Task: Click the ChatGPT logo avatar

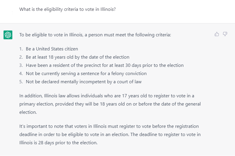Action: click(x=8, y=35)
